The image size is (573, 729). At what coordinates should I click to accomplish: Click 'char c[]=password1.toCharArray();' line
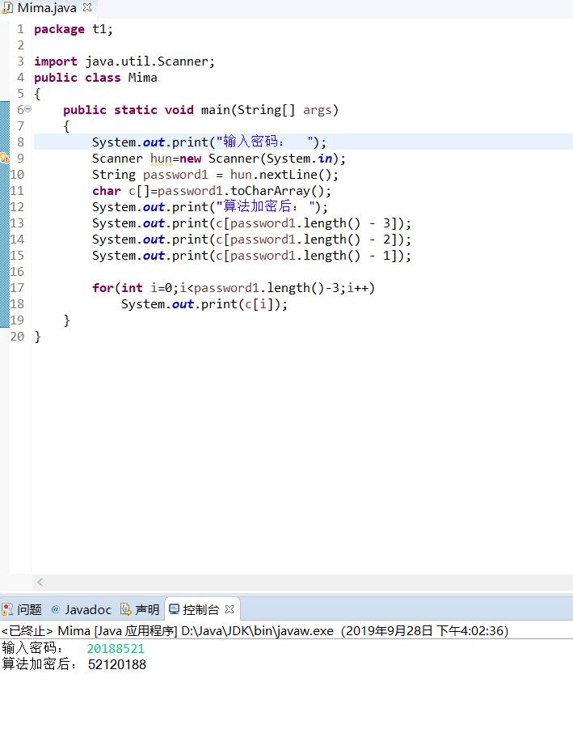[212, 191]
